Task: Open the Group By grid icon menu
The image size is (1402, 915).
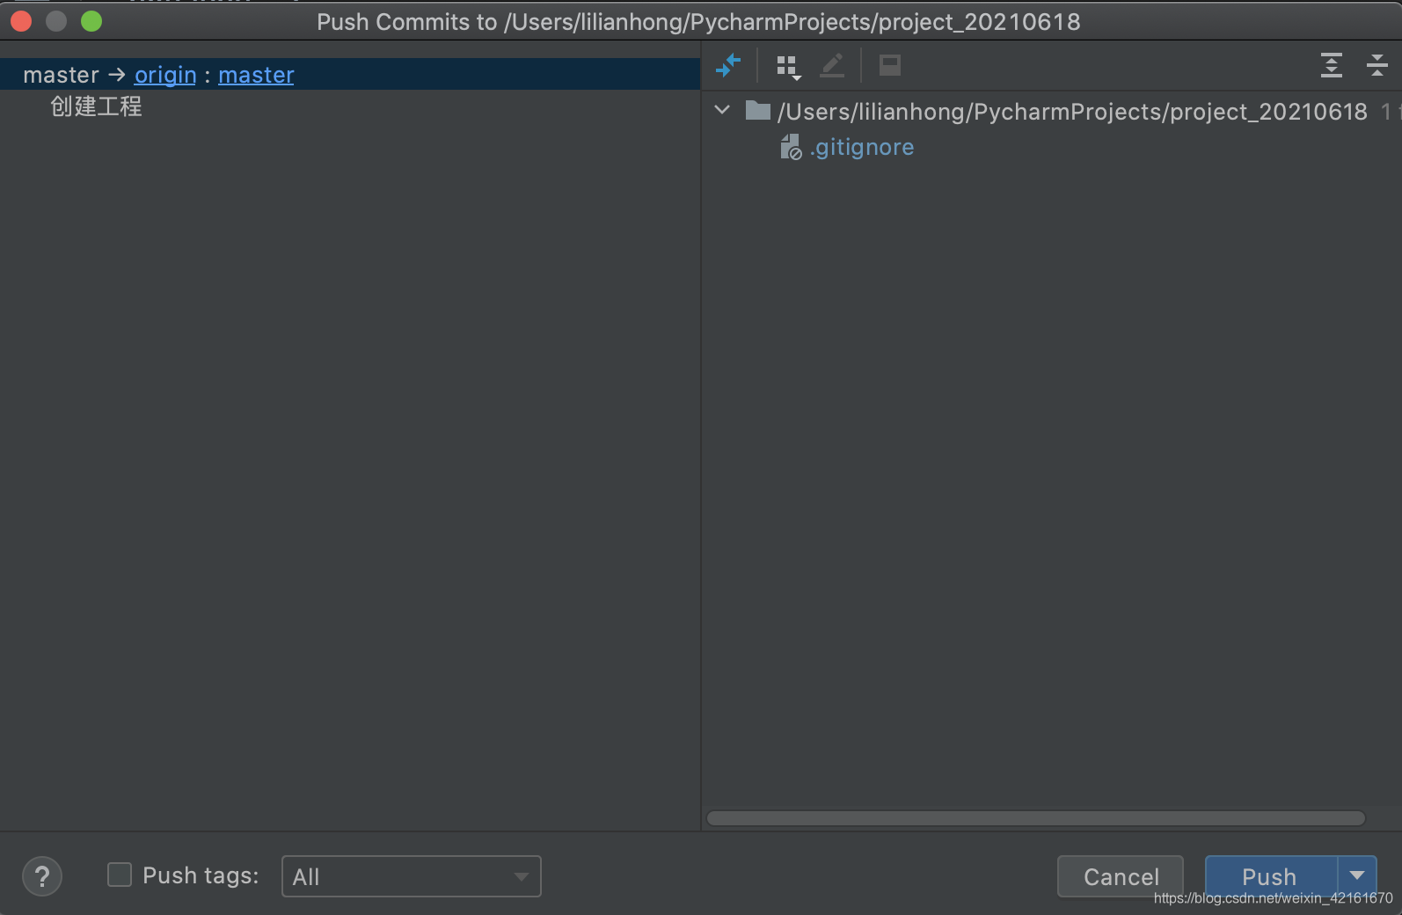Action: coord(788,67)
